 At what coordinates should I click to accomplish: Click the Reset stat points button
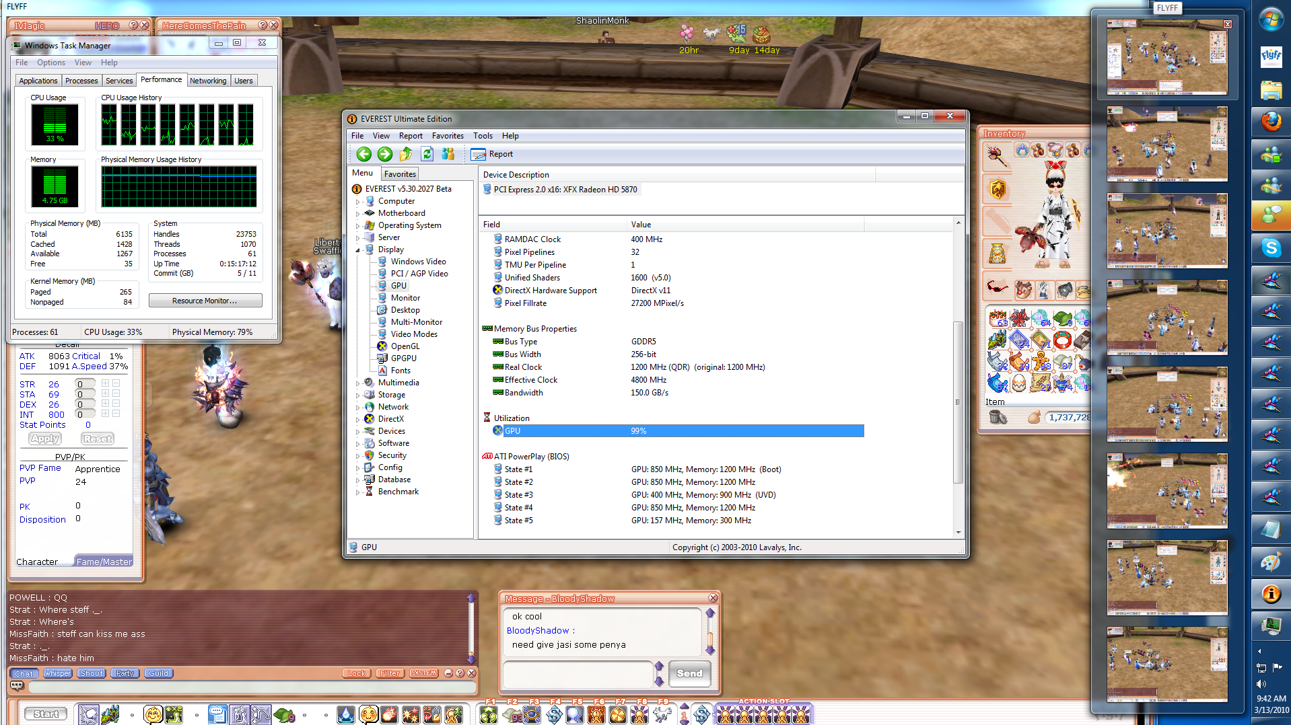[x=98, y=438]
